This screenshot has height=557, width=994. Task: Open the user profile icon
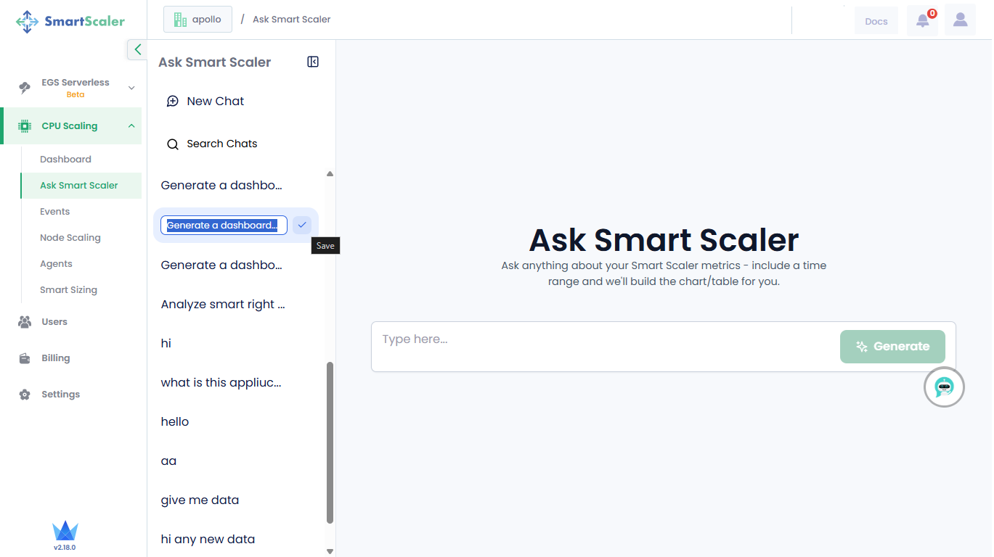click(x=960, y=20)
